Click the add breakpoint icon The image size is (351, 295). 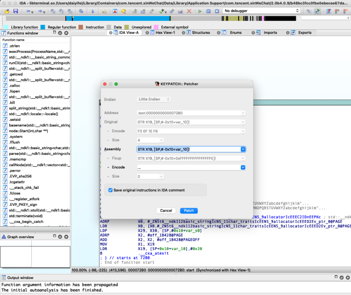[337, 11]
